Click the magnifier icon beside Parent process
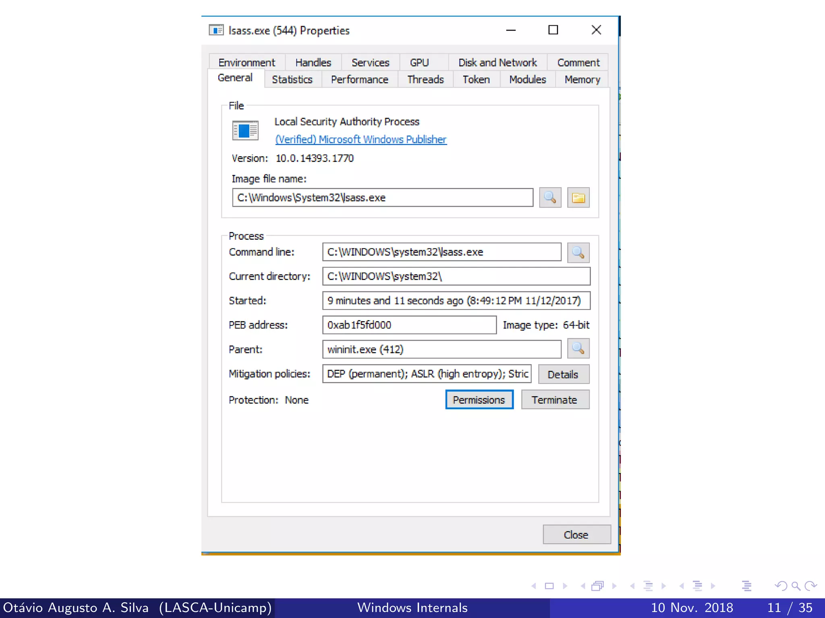The width and height of the screenshot is (825, 618). pos(578,348)
